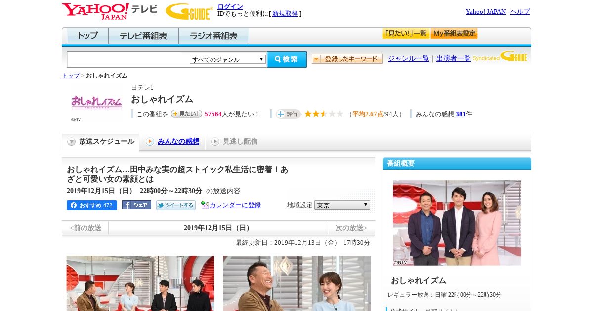This screenshot has height=311, width=593.
Task: Click the レギュラー放送 schedule text
Action: coord(444,295)
